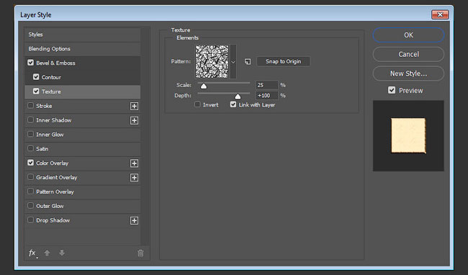Click the move effect up arrow
This screenshot has width=468, height=275.
tap(47, 253)
